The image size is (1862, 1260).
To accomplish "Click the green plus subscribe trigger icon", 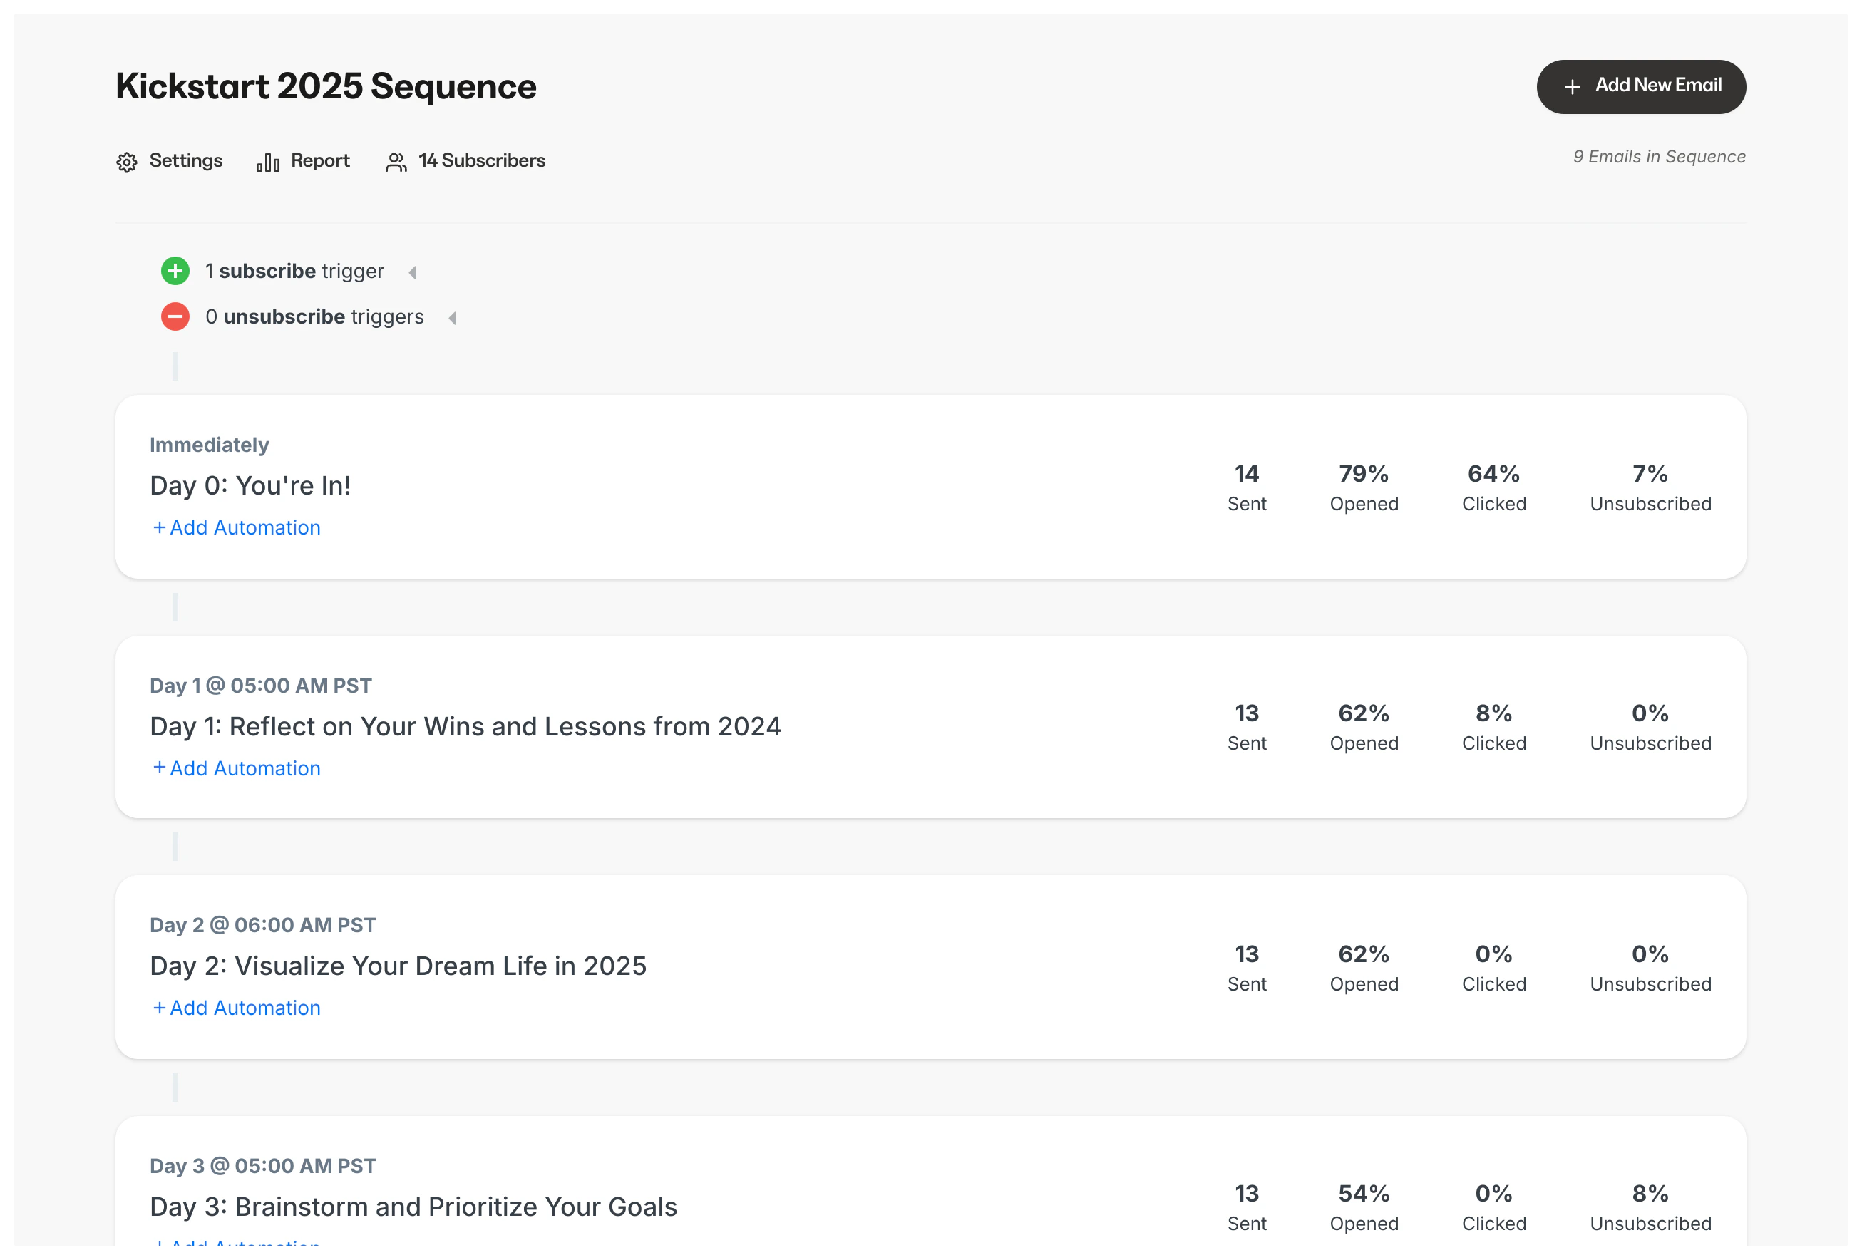I will [175, 271].
